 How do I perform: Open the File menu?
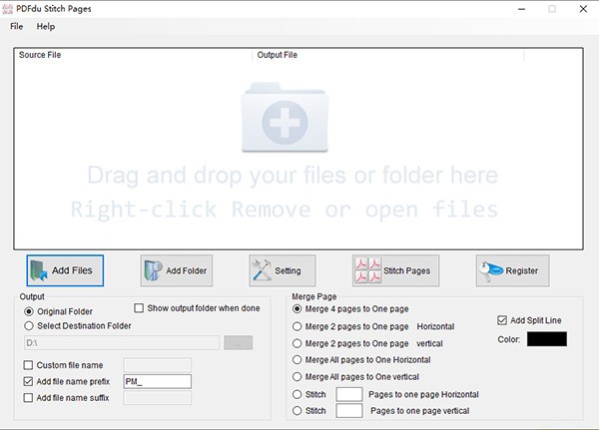(x=16, y=26)
